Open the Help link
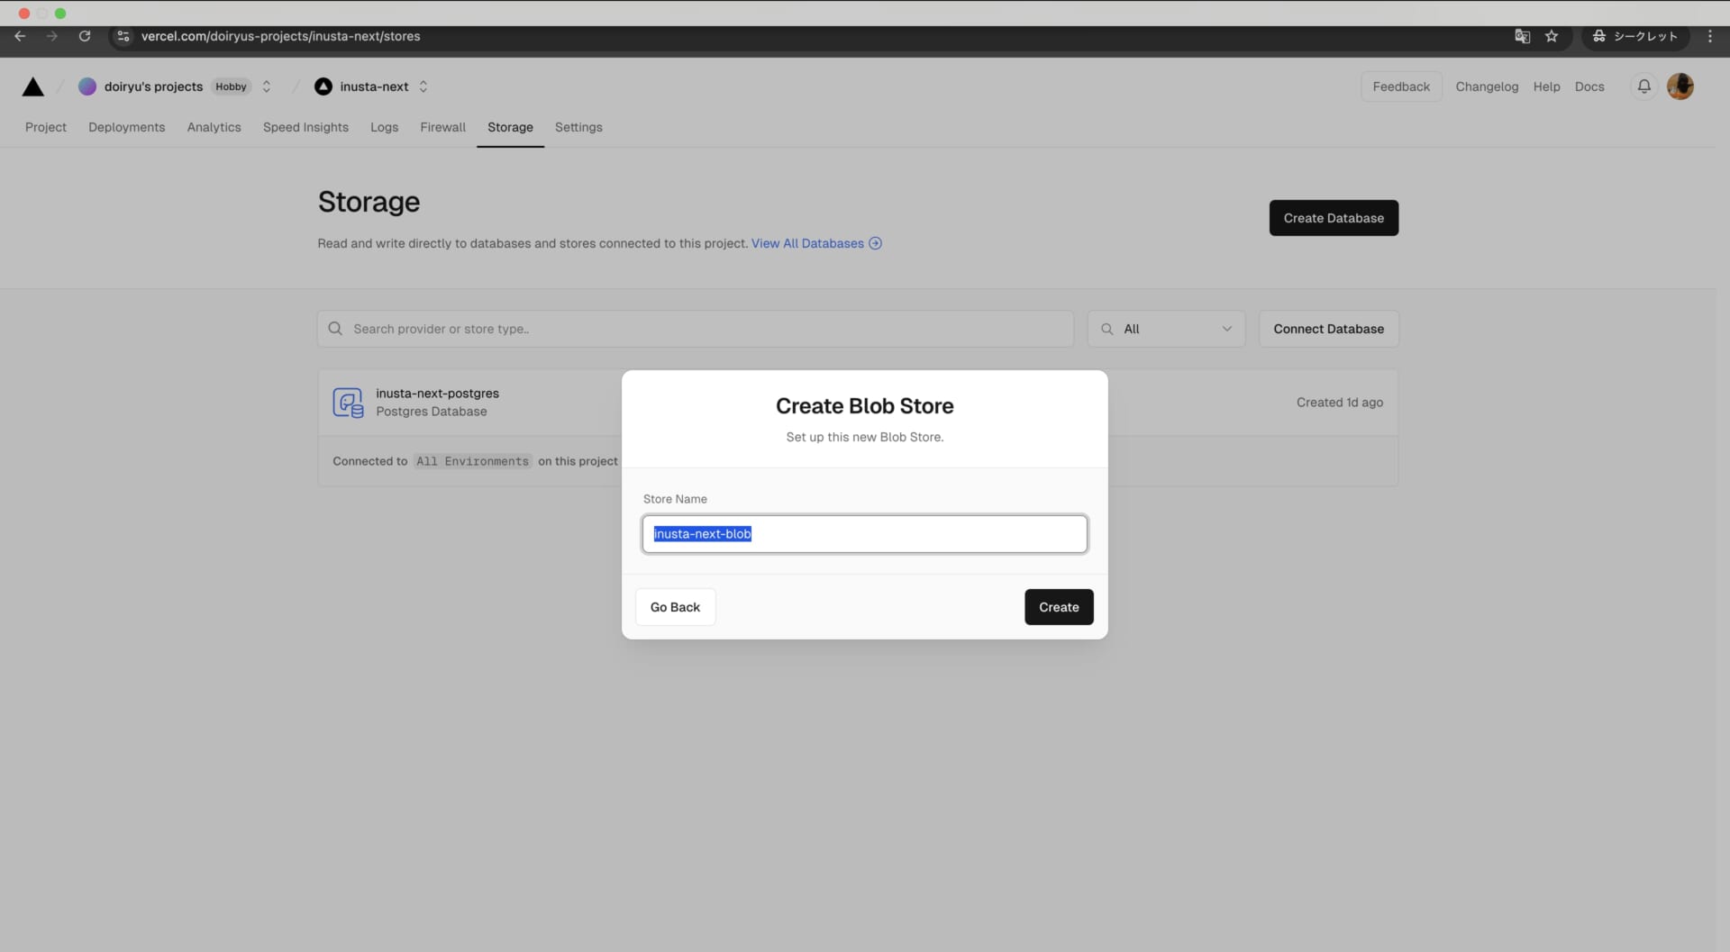Image resolution: width=1730 pixels, height=952 pixels. pos(1547,86)
